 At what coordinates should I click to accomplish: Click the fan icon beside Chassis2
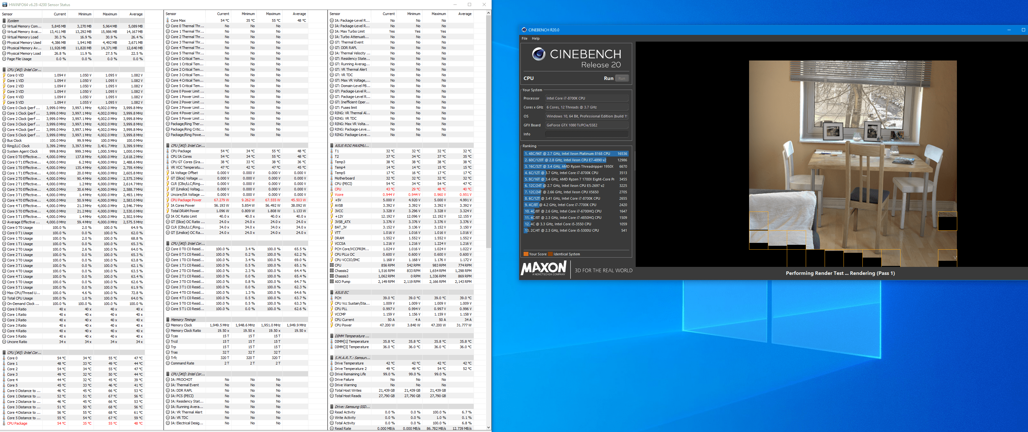point(332,270)
